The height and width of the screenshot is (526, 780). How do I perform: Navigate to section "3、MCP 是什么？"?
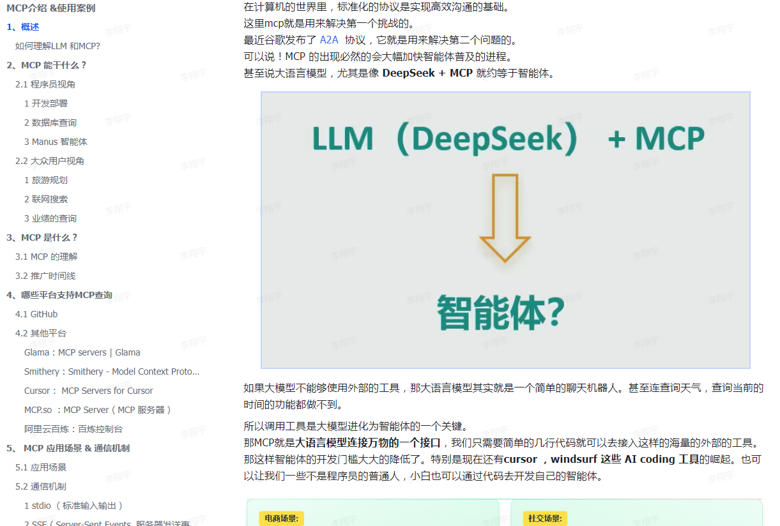point(42,237)
